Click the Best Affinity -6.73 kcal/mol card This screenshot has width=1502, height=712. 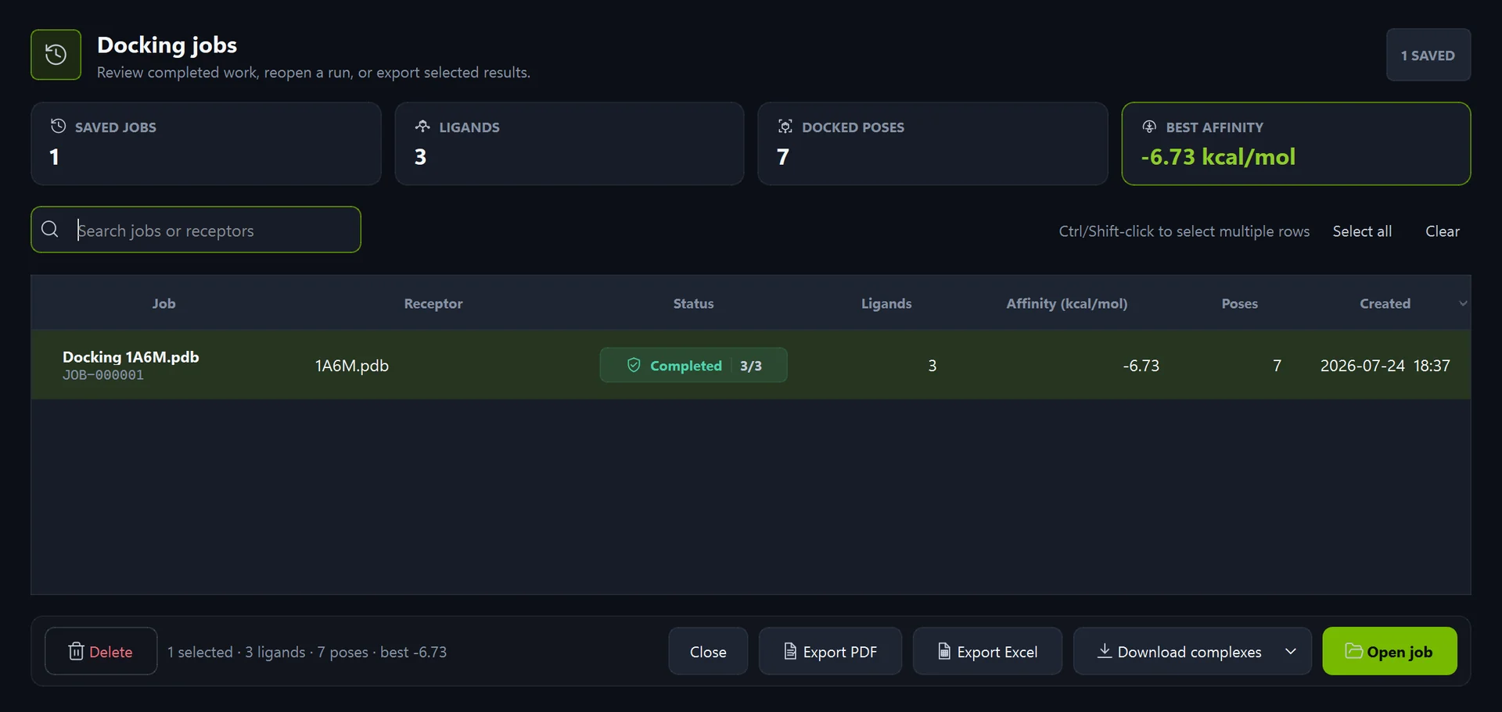pyautogui.click(x=1295, y=144)
